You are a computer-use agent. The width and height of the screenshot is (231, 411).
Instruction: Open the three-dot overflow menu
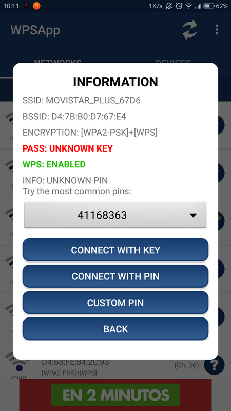coord(217,30)
